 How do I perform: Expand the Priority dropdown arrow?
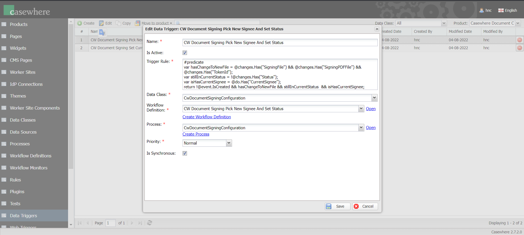(x=229, y=143)
